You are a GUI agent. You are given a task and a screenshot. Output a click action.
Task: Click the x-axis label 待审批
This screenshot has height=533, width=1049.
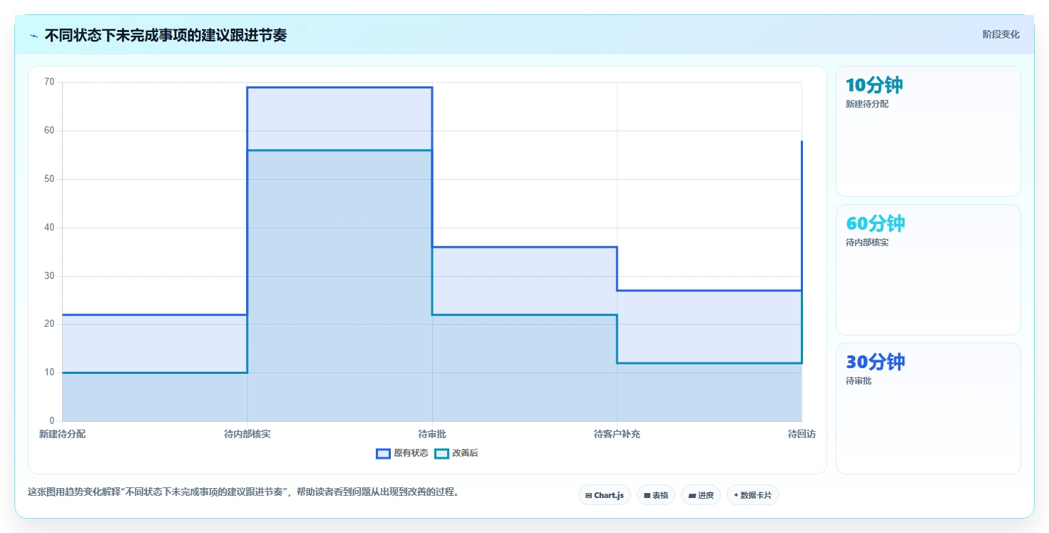(x=432, y=434)
